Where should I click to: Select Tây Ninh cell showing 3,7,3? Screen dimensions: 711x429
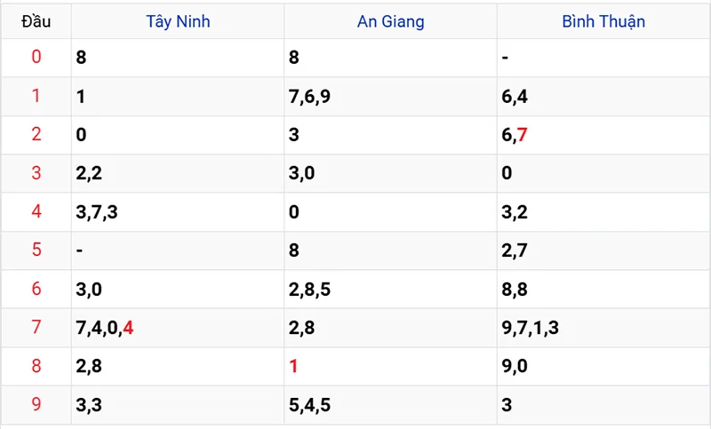[96, 212]
